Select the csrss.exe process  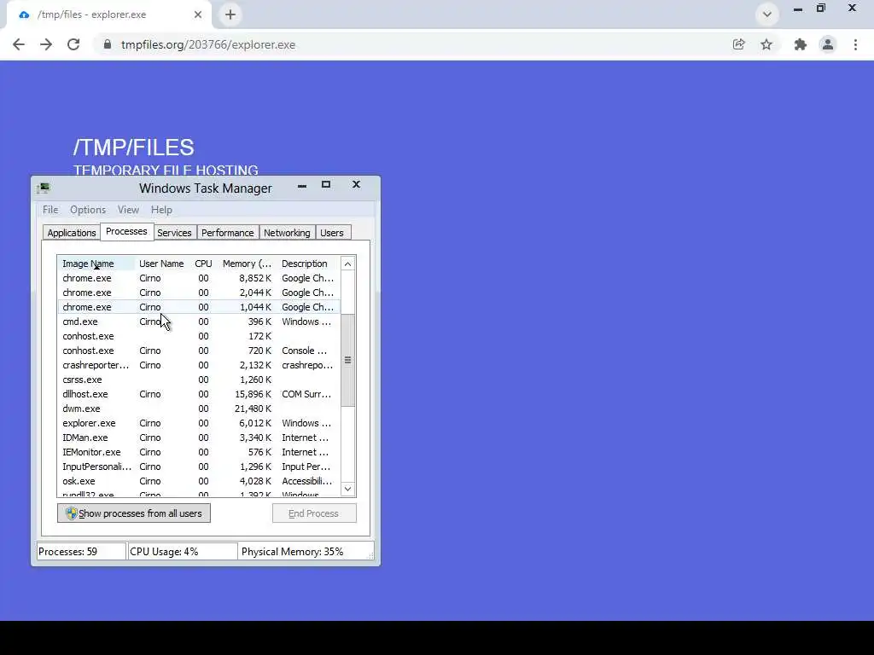198,380
